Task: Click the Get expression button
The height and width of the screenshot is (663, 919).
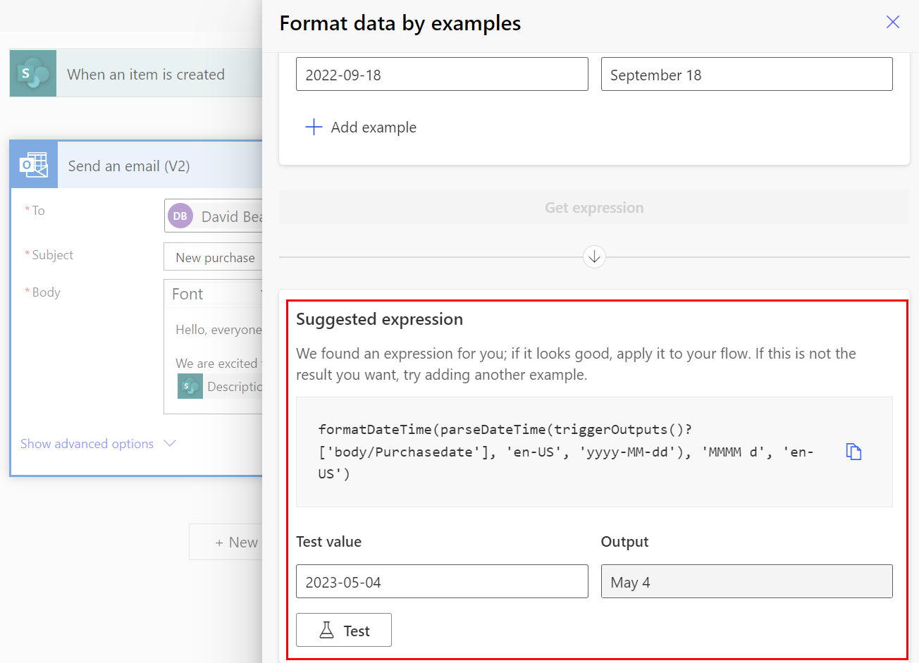Action: (x=594, y=207)
